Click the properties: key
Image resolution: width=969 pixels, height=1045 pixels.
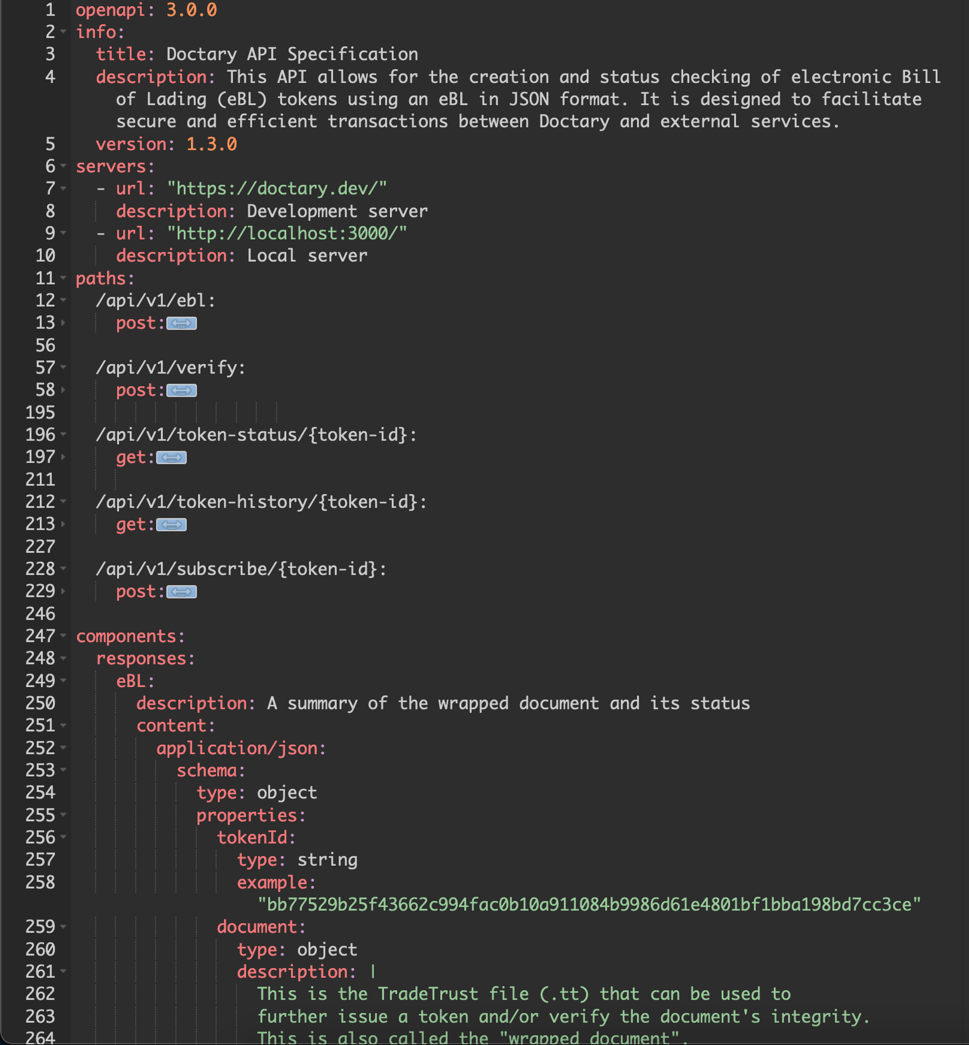[x=251, y=815]
